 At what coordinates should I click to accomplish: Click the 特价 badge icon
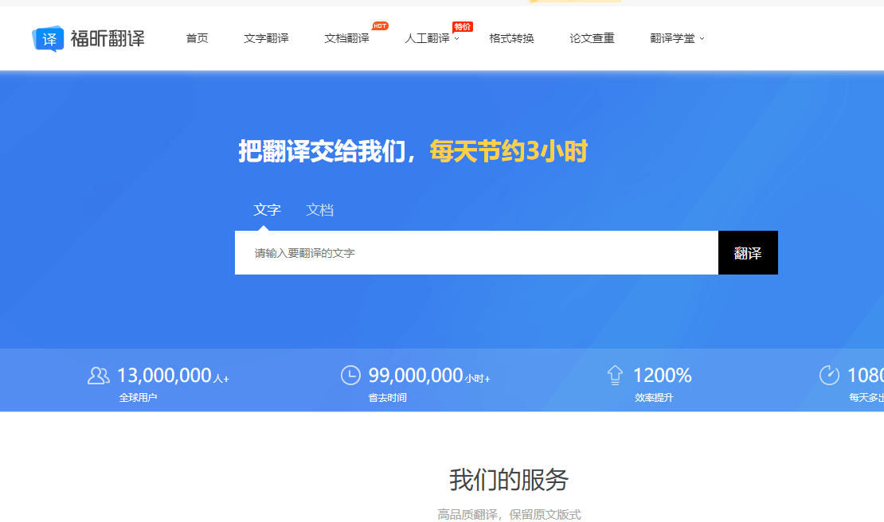click(x=462, y=26)
